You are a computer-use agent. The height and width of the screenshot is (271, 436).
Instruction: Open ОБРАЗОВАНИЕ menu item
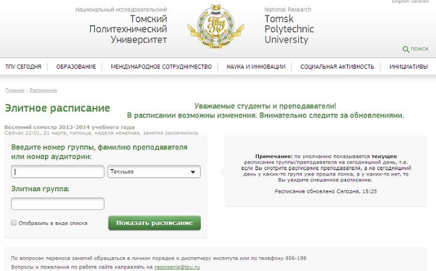click(x=76, y=67)
